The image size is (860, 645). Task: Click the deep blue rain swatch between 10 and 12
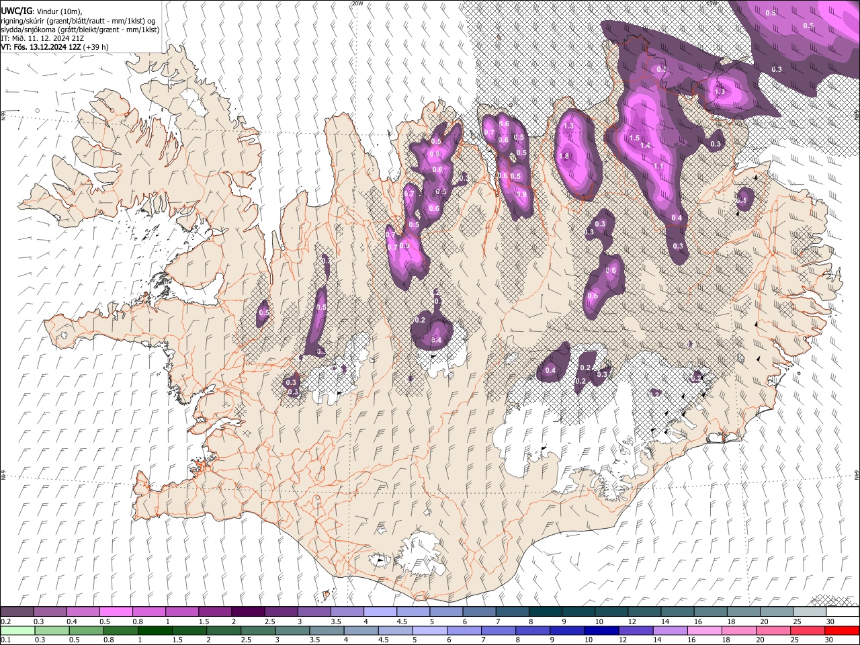(x=601, y=630)
